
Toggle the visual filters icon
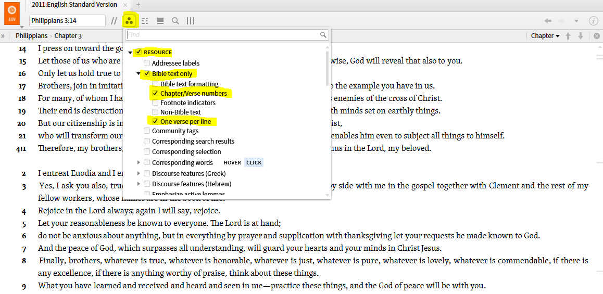click(x=129, y=21)
